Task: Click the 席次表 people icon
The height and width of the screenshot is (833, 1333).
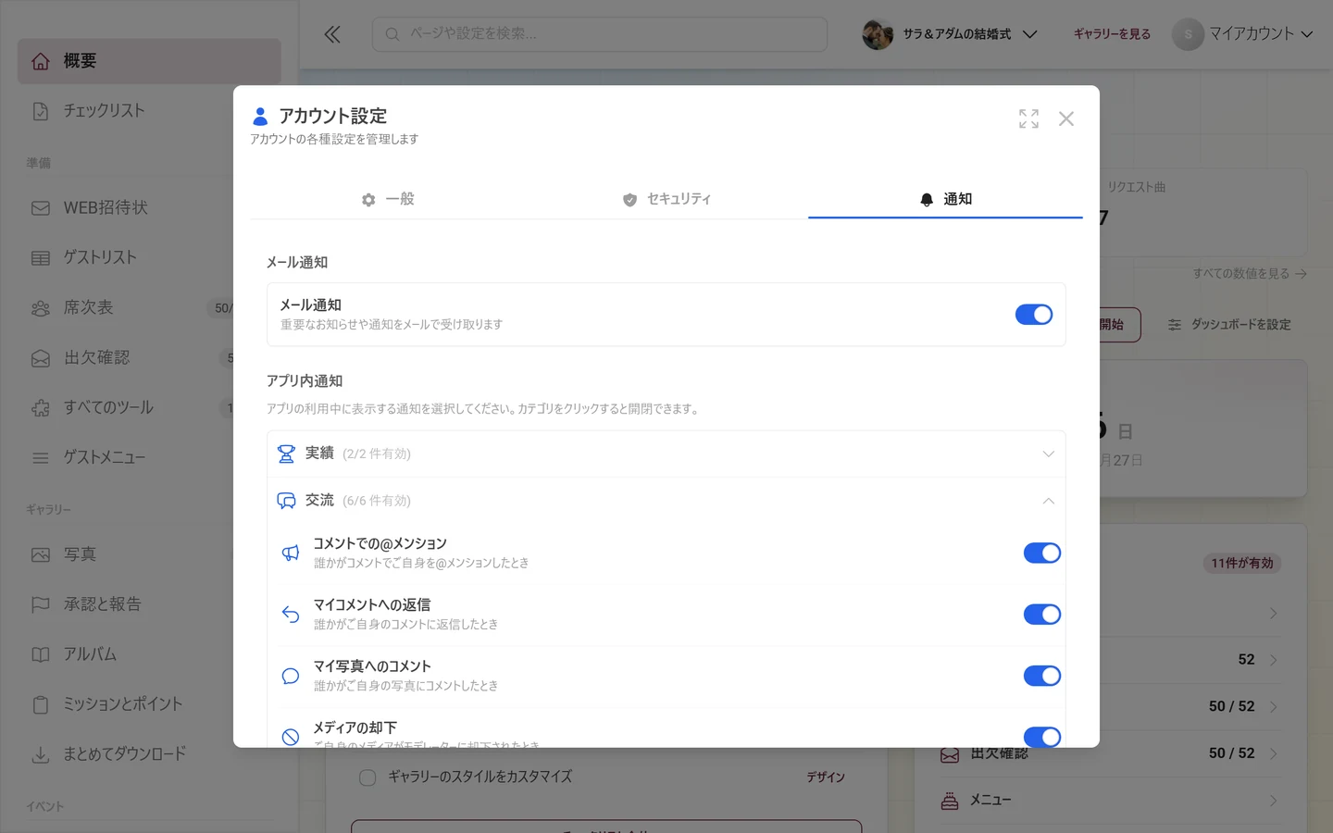Action: tap(41, 308)
